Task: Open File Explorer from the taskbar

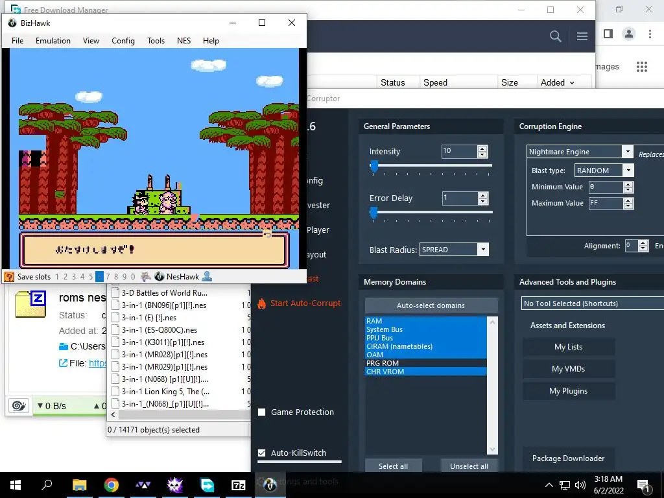Action: 79,485
